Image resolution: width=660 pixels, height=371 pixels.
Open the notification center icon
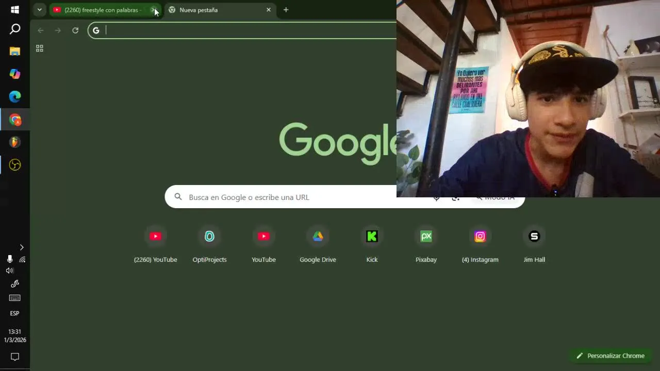[15, 357]
